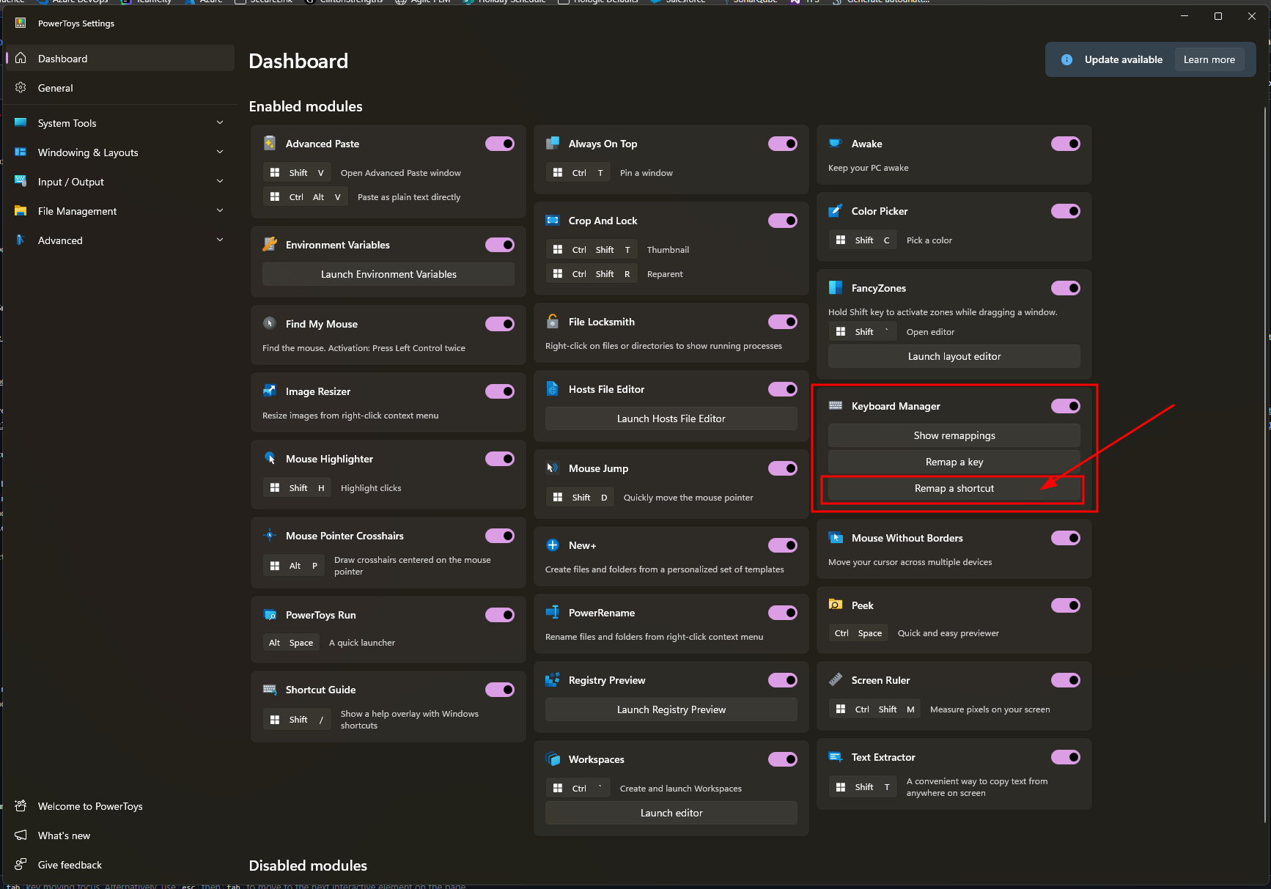Launch Environment Variables editor

[388, 274]
